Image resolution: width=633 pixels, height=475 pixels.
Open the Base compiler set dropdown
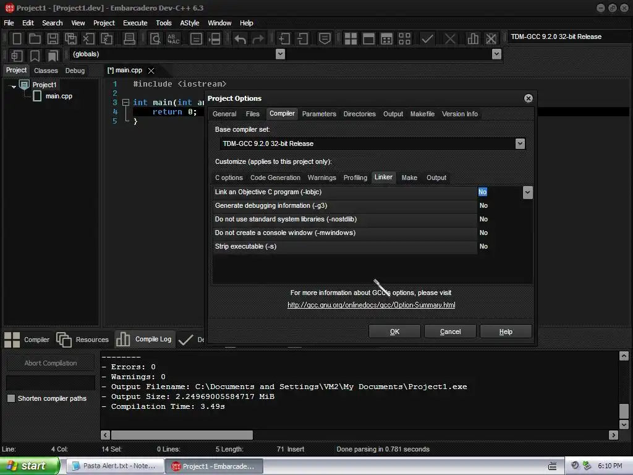pos(520,143)
